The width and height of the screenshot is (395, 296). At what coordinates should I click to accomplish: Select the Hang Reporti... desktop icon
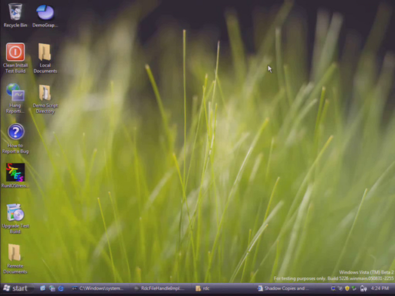[x=15, y=98]
